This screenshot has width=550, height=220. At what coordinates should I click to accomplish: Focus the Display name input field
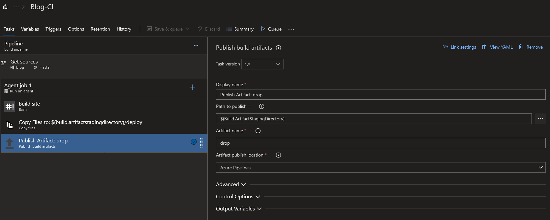pos(381,94)
